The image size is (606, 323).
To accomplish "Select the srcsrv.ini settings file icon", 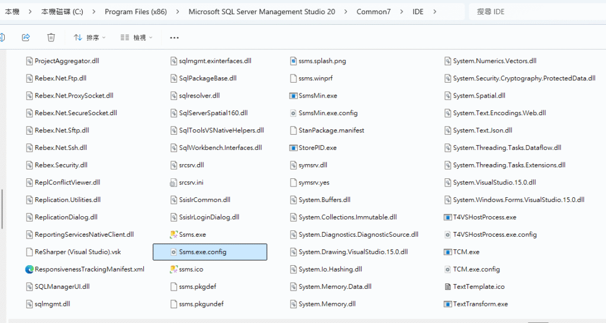I will 173,182.
